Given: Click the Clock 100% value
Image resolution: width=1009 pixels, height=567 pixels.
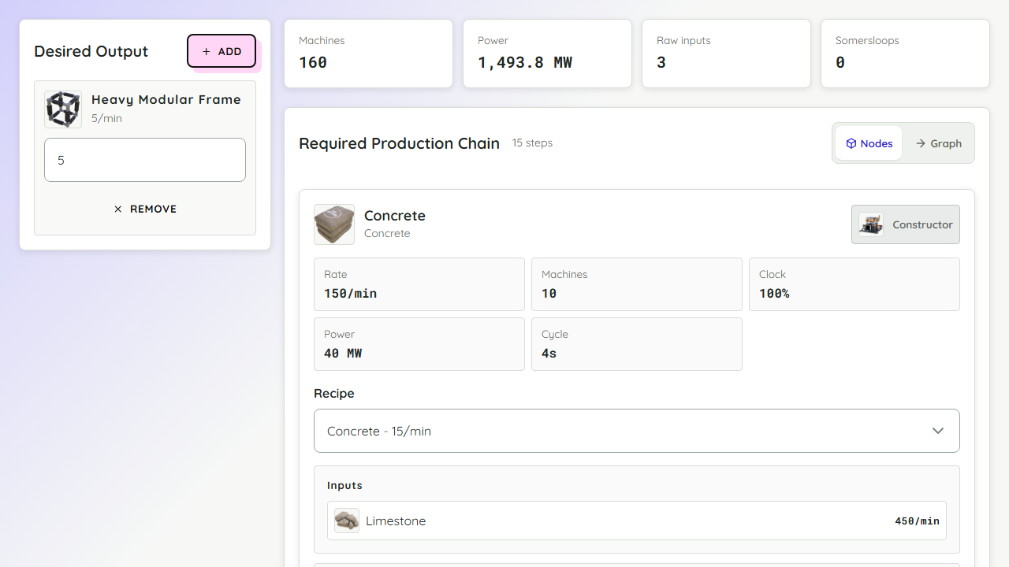Looking at the screenshot, I should pyautogui.click(x=774, y=293).
